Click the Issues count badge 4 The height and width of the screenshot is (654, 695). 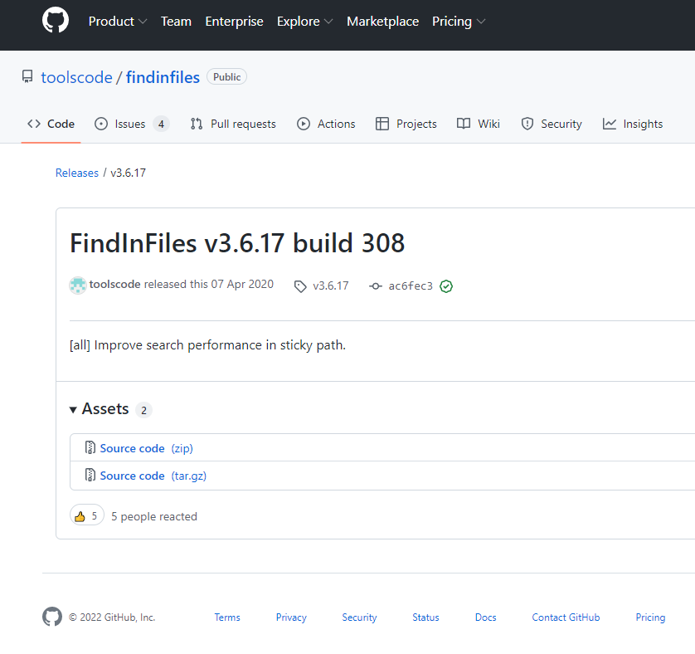[x=162, y=124]
